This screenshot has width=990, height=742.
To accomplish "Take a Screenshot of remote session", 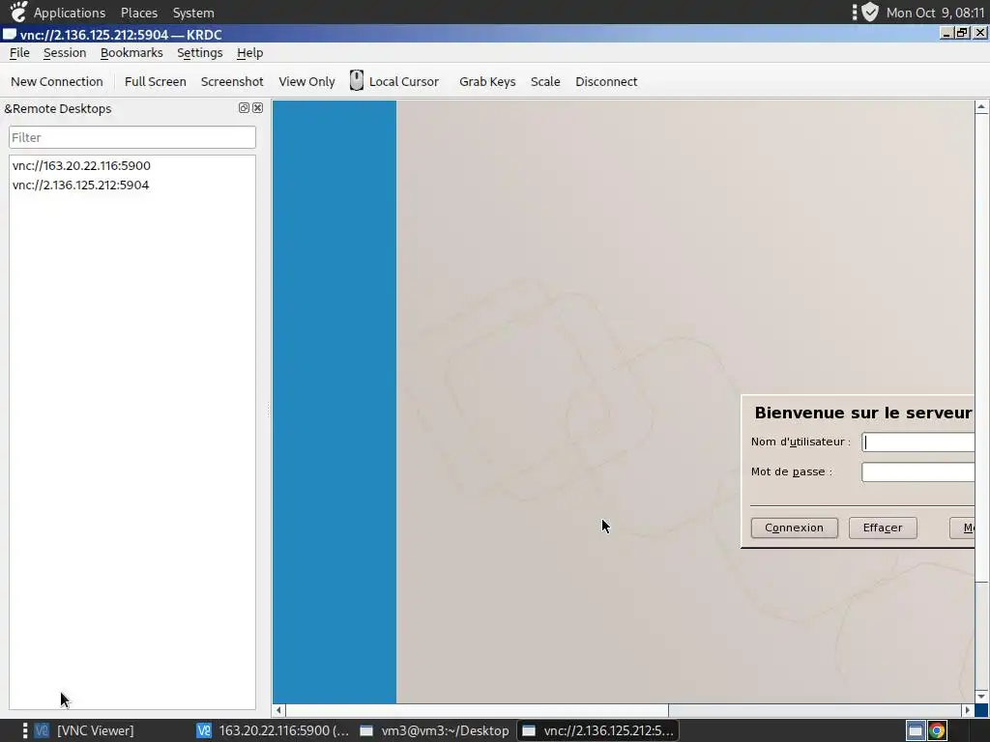I will click(x=232, y=81).
